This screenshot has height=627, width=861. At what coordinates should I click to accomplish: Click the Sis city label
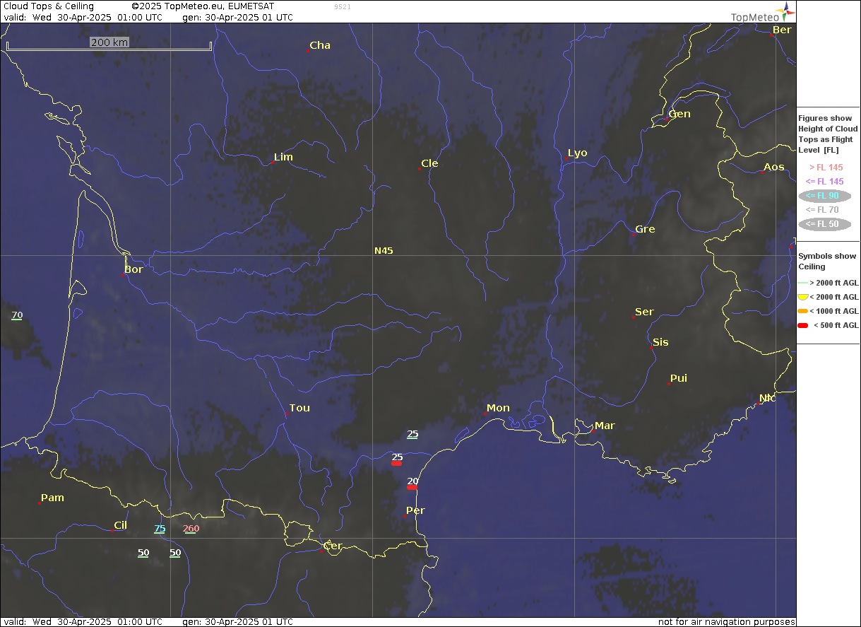pyautogui.click(x=660, y=342)
